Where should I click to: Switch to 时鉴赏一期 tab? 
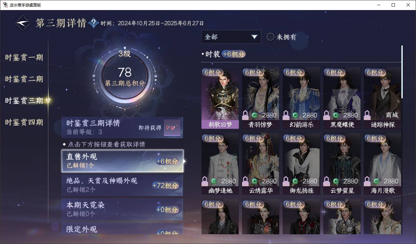pyautogui.click(x=24, y=57)
